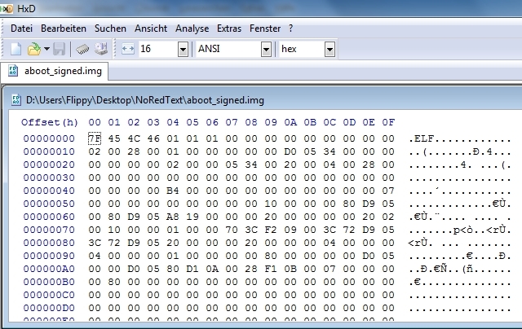Screen dimensions: 522x329
Task: Expand the bytes per row dropdown showing 16
Action: [182, 50]
